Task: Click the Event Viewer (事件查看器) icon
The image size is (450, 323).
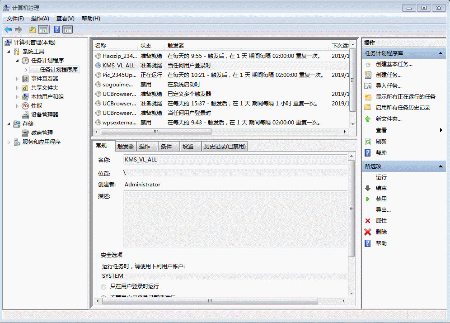Action: (x=25, y=79)
